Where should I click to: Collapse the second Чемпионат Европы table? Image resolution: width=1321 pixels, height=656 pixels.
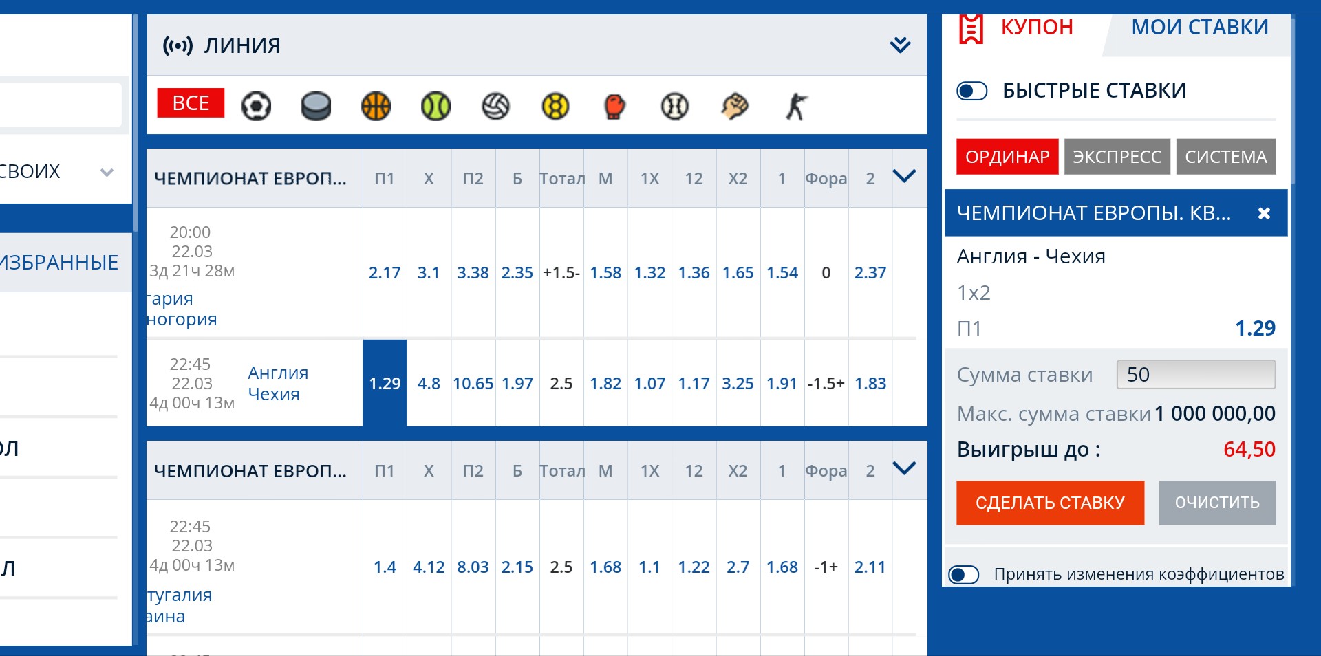click(x=904, y=469)
